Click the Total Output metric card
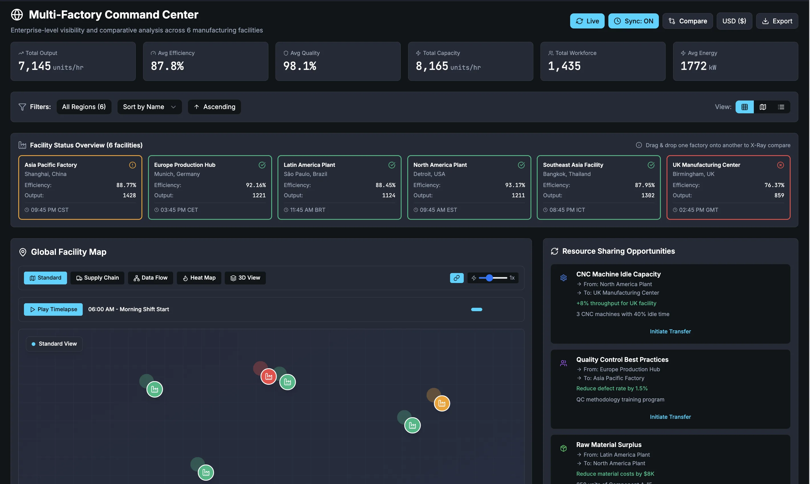 click(x=73, y=61)
